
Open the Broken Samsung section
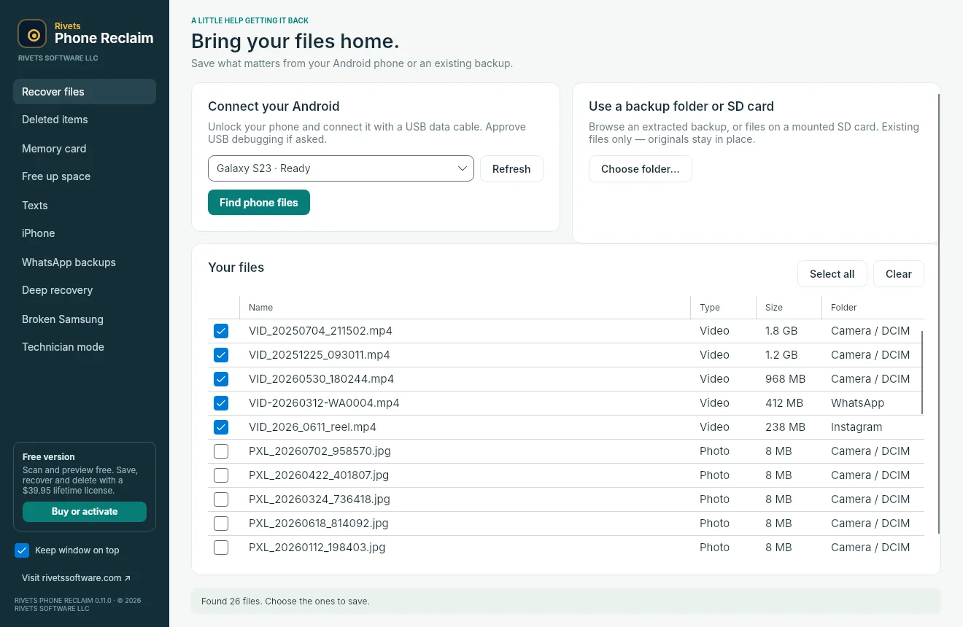coord(85,319)
